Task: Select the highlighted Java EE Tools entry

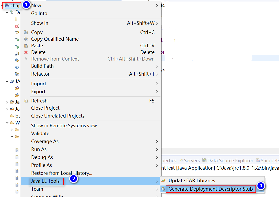Action: click(91, 181)
